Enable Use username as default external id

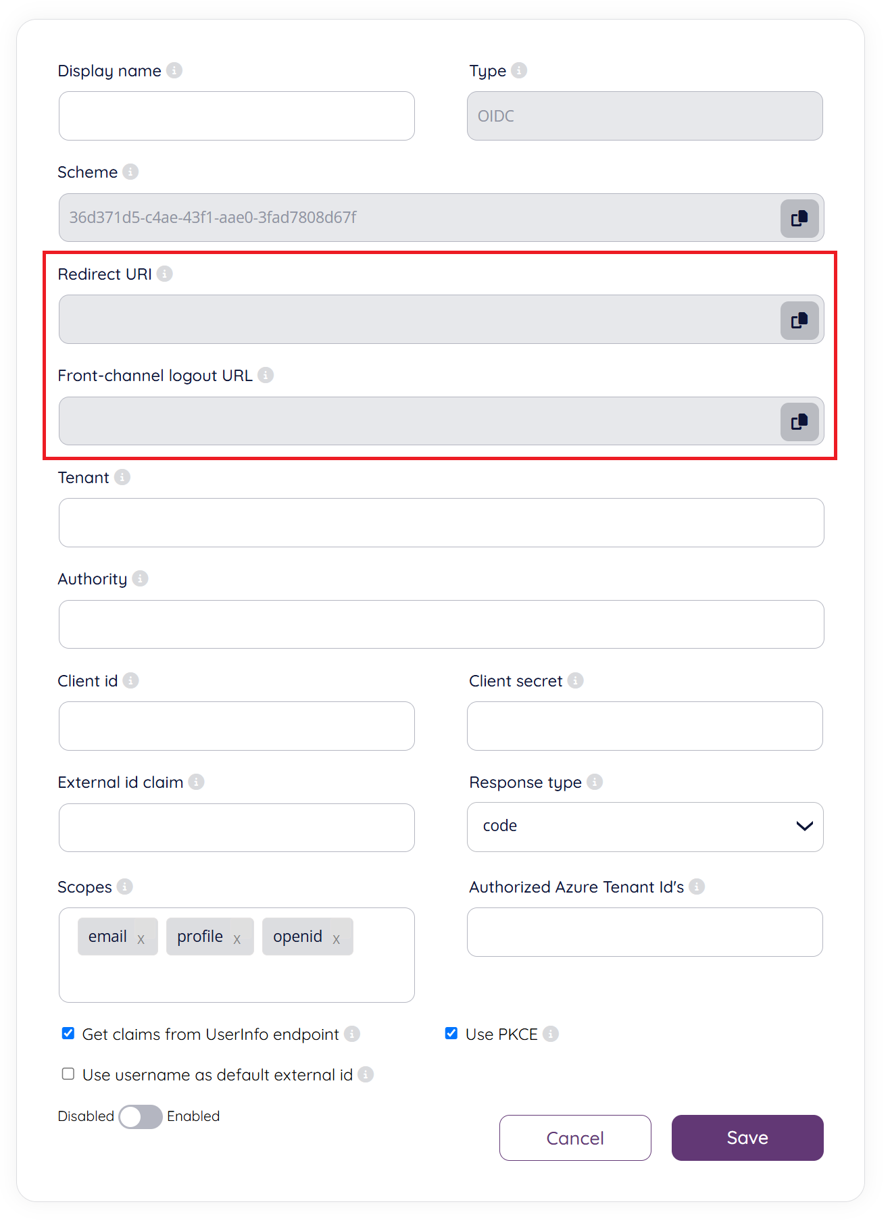(x=68, y=1074)
